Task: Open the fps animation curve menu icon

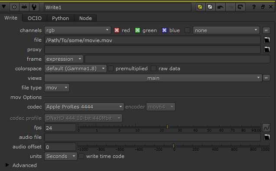Action: [x=266, y=128]
